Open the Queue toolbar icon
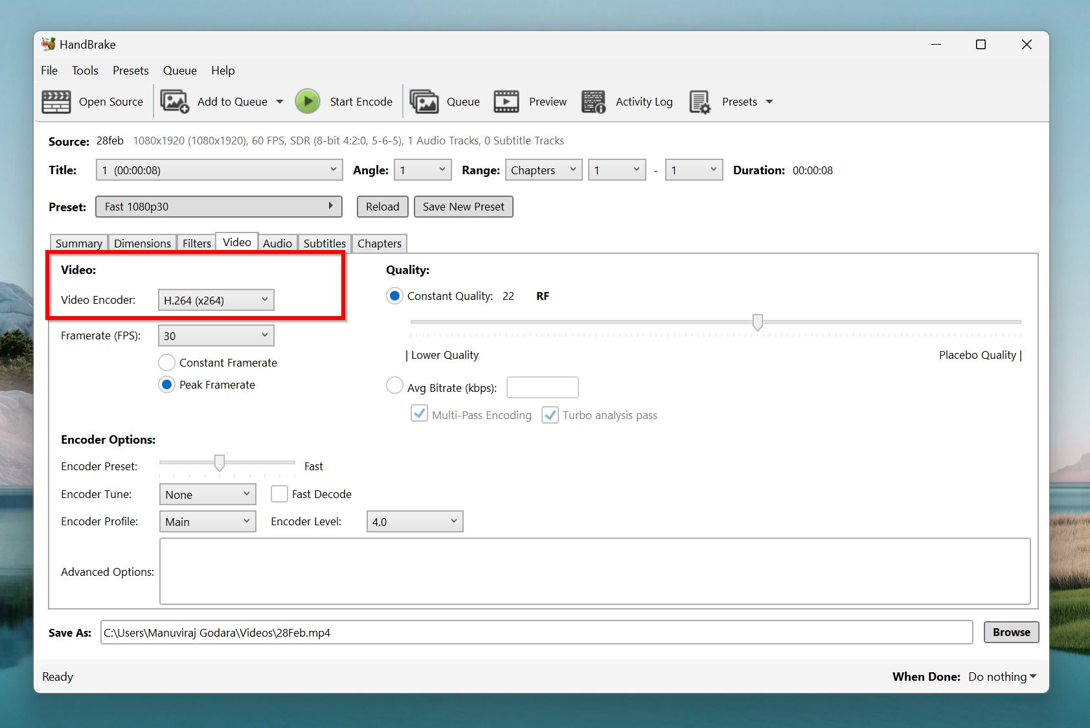1090x728 pixels. [x=424, y=102]
